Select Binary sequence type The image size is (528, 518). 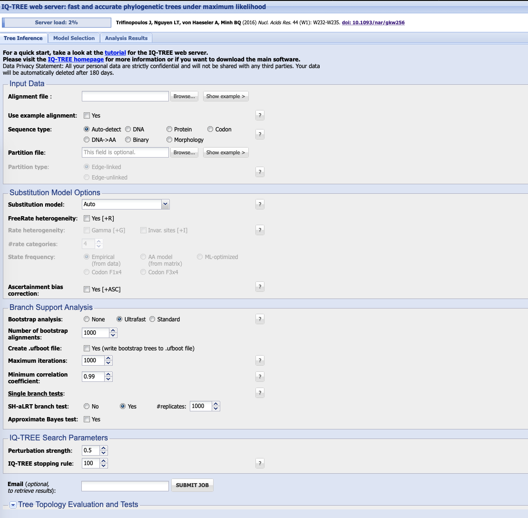[x=128, y=139]
